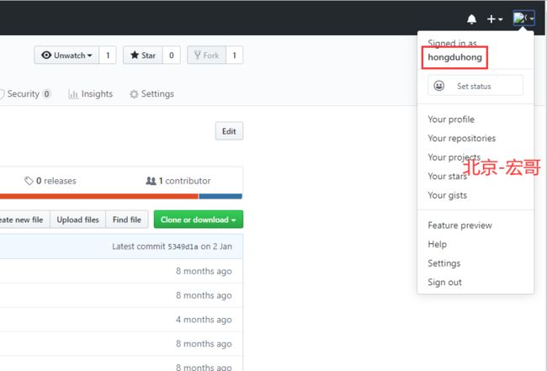Click the star icon on Star button
The width and height of the screenshot is (547, 371).
click(x=135, y=55)
